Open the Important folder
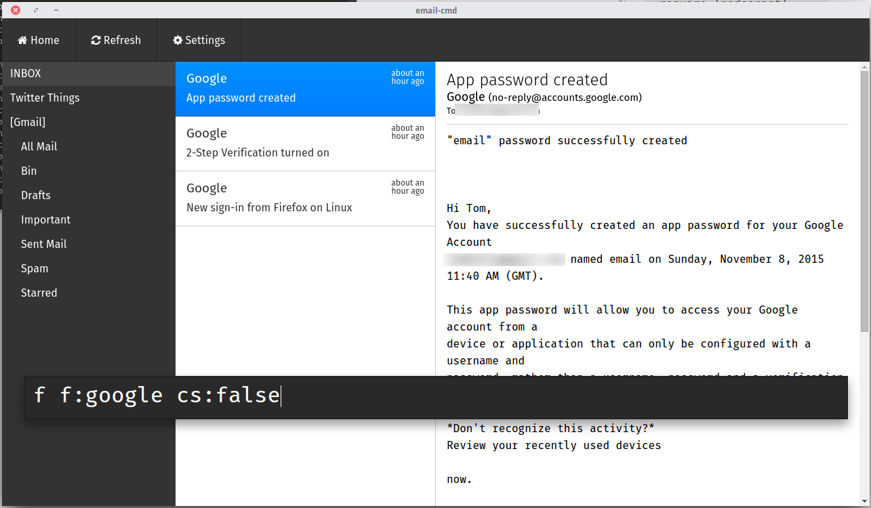 [x=88, y=219]
